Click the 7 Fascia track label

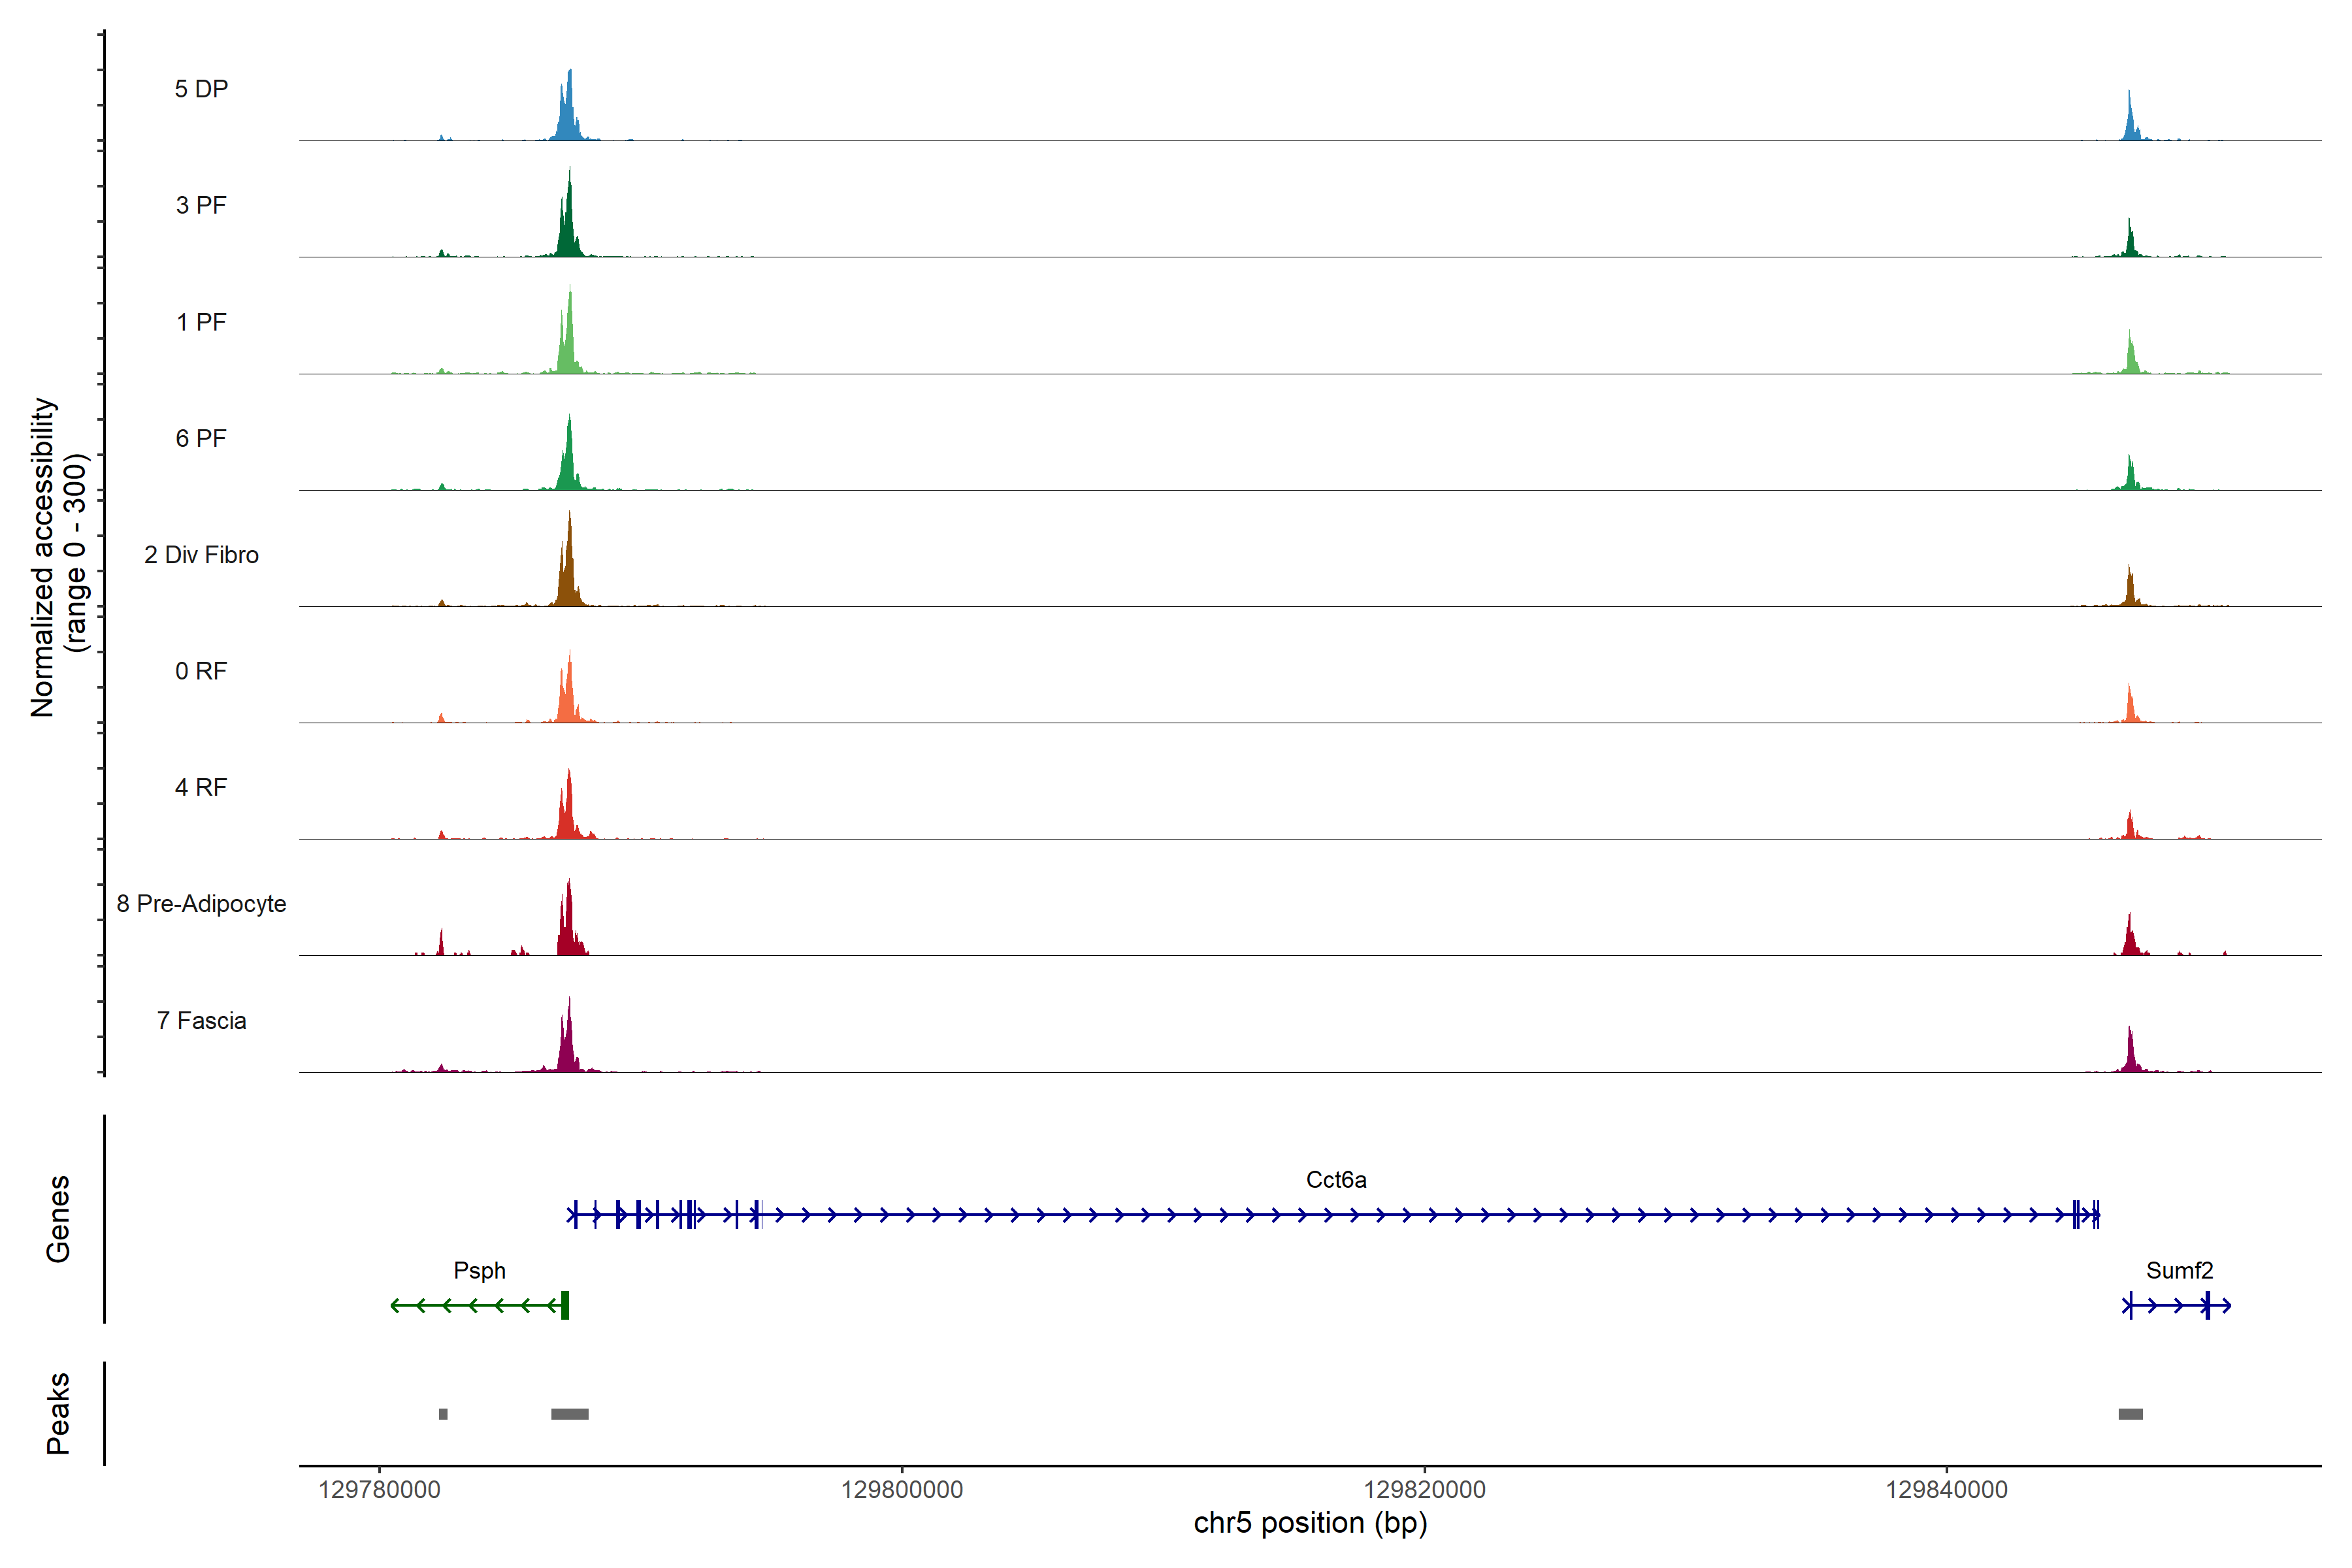201,1021
